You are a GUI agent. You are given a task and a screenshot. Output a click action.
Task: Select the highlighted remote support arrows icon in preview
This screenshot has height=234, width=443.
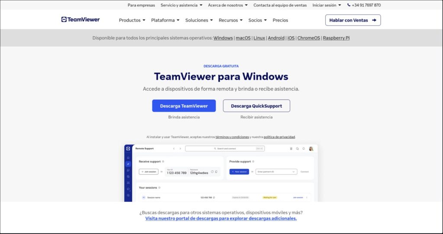click(128, 164)
